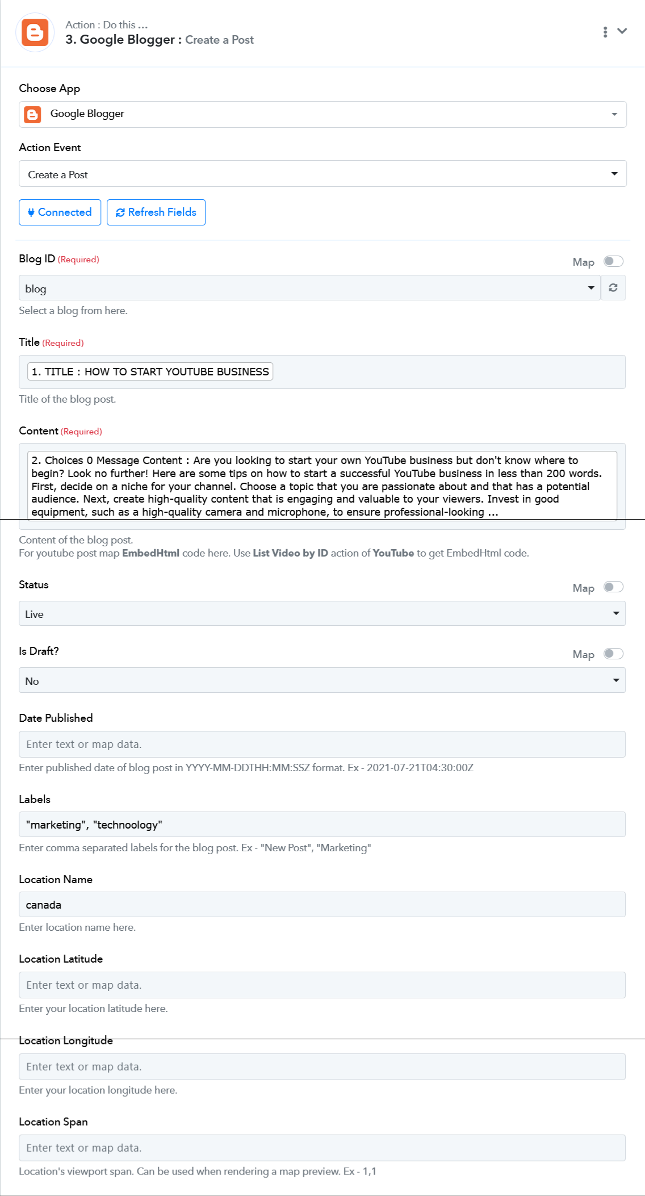Enable the Map toggle for Blog ID

(x=613, y=261)
